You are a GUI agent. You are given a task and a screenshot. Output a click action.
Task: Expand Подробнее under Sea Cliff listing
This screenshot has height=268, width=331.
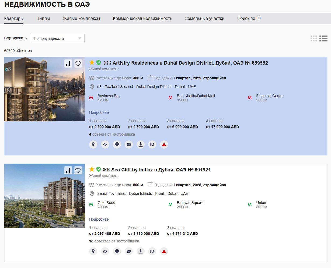[99, 219]
